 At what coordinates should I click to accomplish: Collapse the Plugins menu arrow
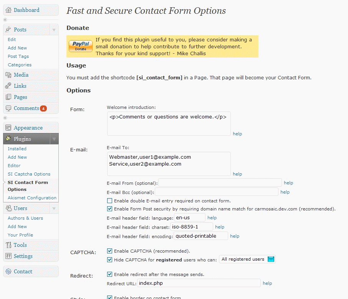(54, 139)
